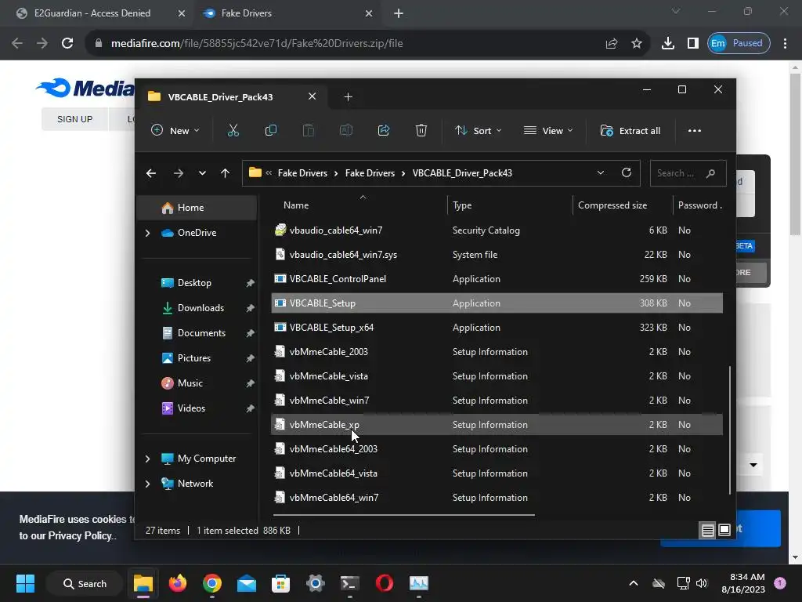Open address bar history dropdown

pos(601,173)
